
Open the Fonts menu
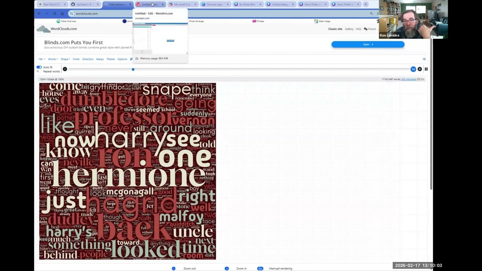(x=76, y=59)
